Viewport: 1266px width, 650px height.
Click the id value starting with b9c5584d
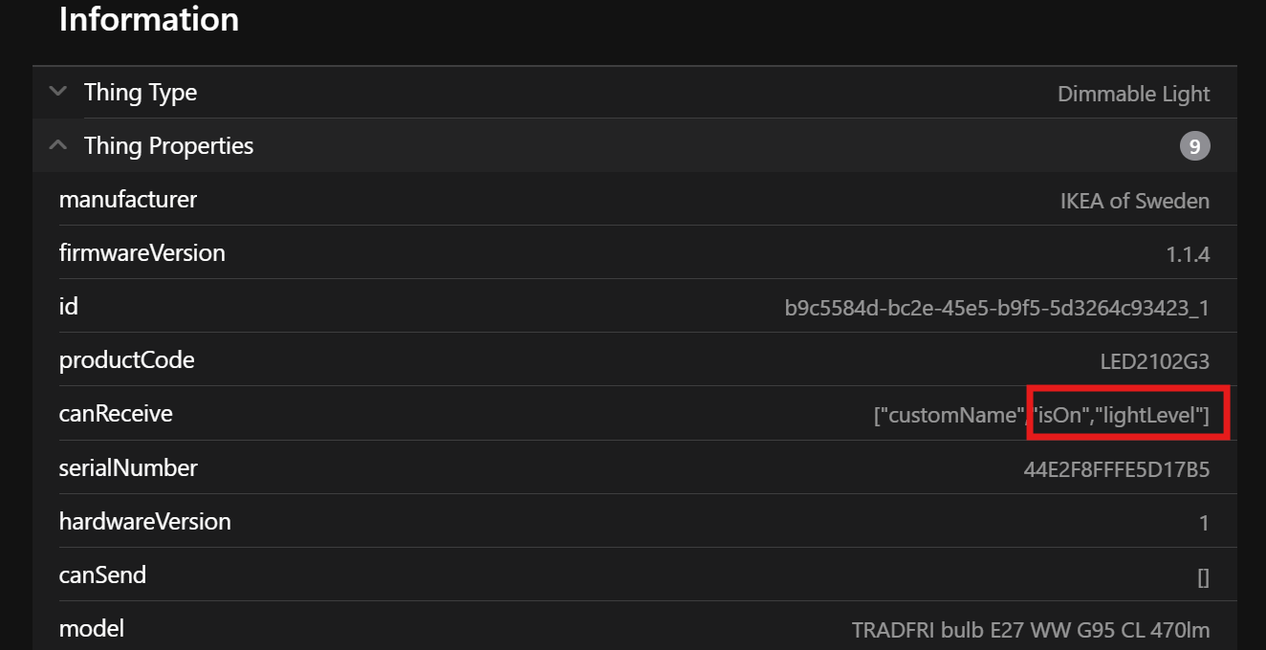[x=996, y=308]
